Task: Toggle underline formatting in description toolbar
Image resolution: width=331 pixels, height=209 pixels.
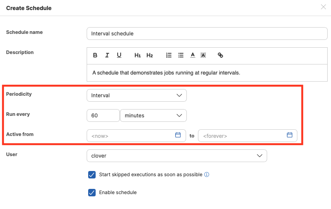Action: coord(119,55)
